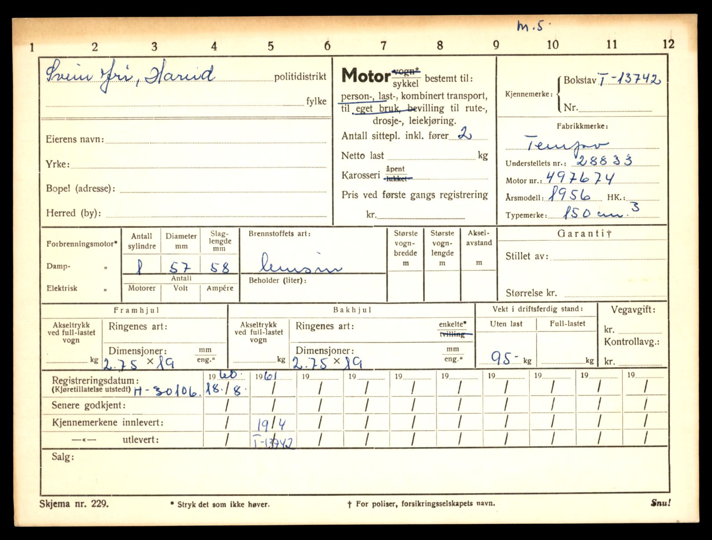Click the Herred (by) field
This screenshot has height=540, width=712.
(x=216, y=213)
